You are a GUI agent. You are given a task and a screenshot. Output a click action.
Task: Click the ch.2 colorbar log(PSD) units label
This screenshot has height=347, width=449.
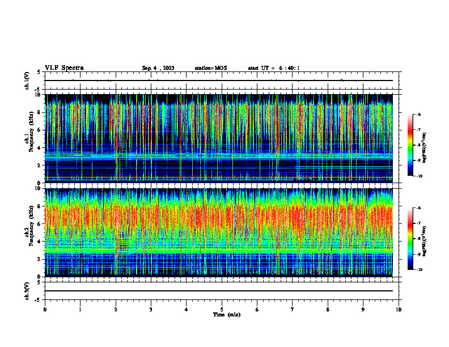tap(425, 240)
